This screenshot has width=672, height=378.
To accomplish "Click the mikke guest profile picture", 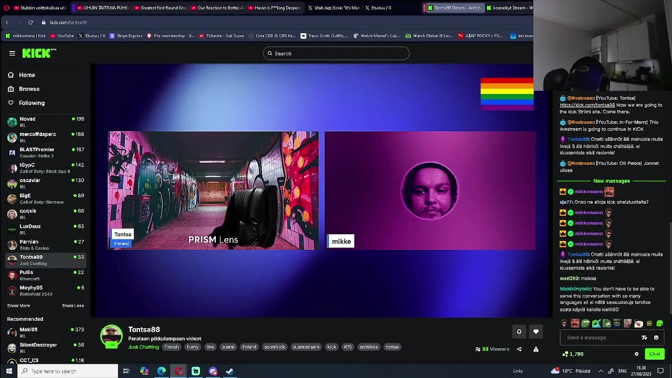I will tap(430, 191).
